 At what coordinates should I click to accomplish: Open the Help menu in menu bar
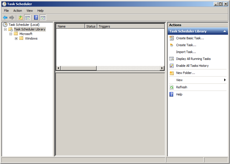tap(40, 11)
